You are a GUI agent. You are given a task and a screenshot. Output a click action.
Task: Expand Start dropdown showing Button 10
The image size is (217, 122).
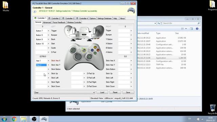[x=48, y=44]
